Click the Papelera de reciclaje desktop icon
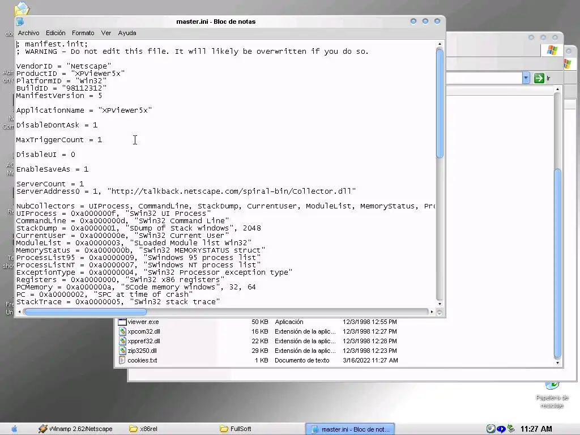Screen dimensions: 580x435 552,396
